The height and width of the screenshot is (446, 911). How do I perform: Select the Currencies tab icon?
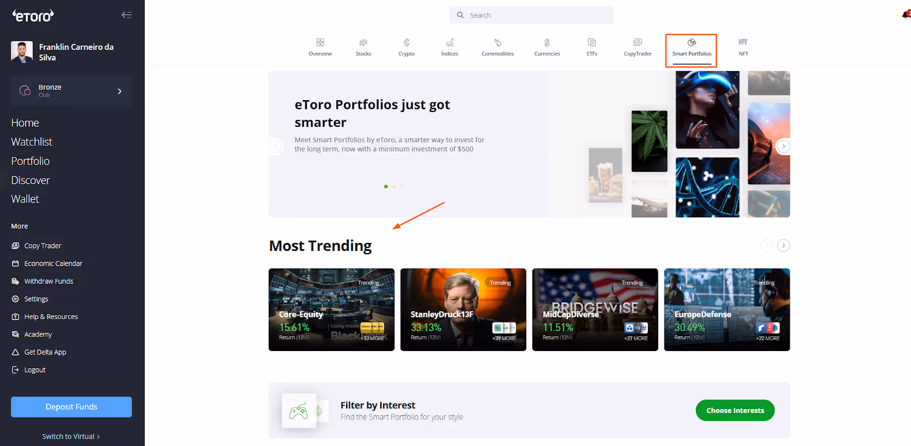[x=547, y=42]
